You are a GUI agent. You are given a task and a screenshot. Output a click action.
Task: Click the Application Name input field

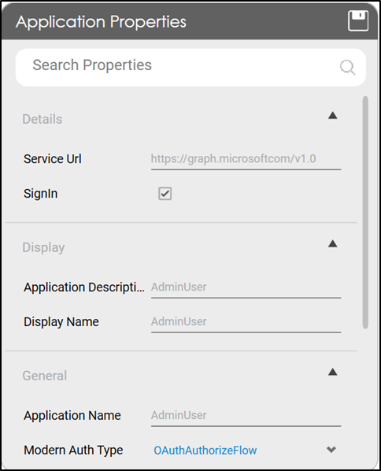246,416
